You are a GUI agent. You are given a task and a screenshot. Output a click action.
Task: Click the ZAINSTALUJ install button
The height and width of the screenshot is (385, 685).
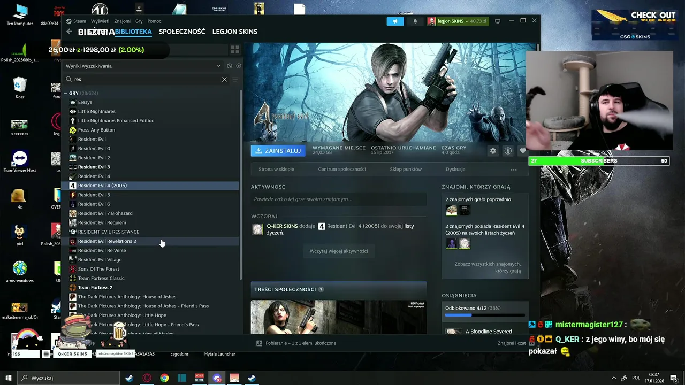point(278,151)
